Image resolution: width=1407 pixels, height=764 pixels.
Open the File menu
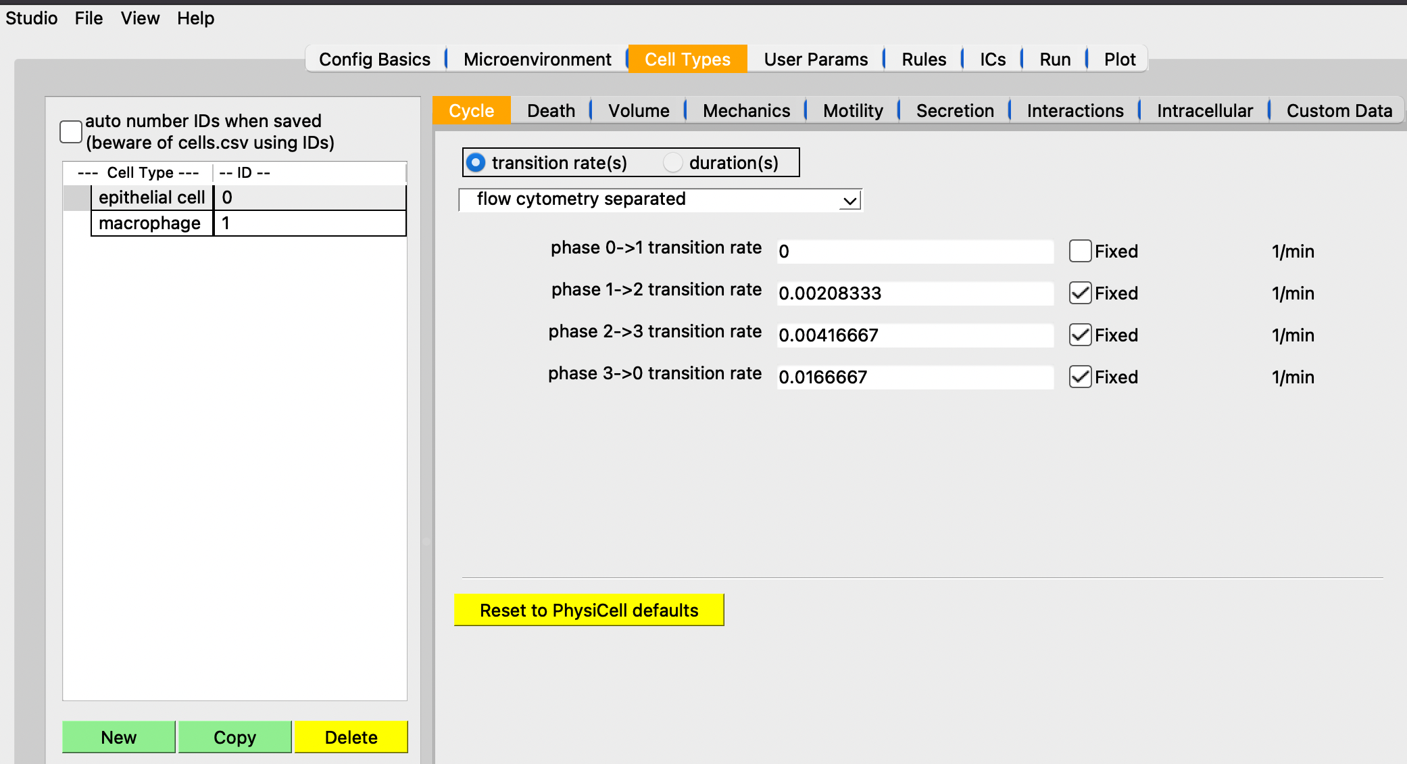click(89, 18)
